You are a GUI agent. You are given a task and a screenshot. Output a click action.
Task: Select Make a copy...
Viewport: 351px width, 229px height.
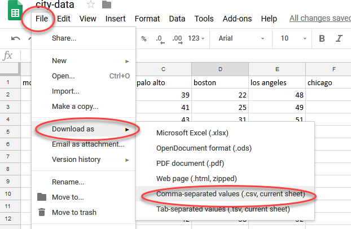coord(84,107)
